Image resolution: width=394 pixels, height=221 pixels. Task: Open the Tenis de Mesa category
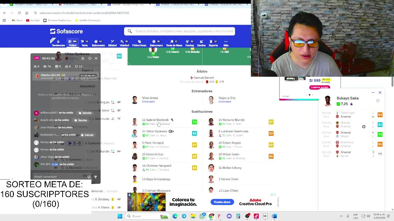pyautogui.click(x=174, y=43)
